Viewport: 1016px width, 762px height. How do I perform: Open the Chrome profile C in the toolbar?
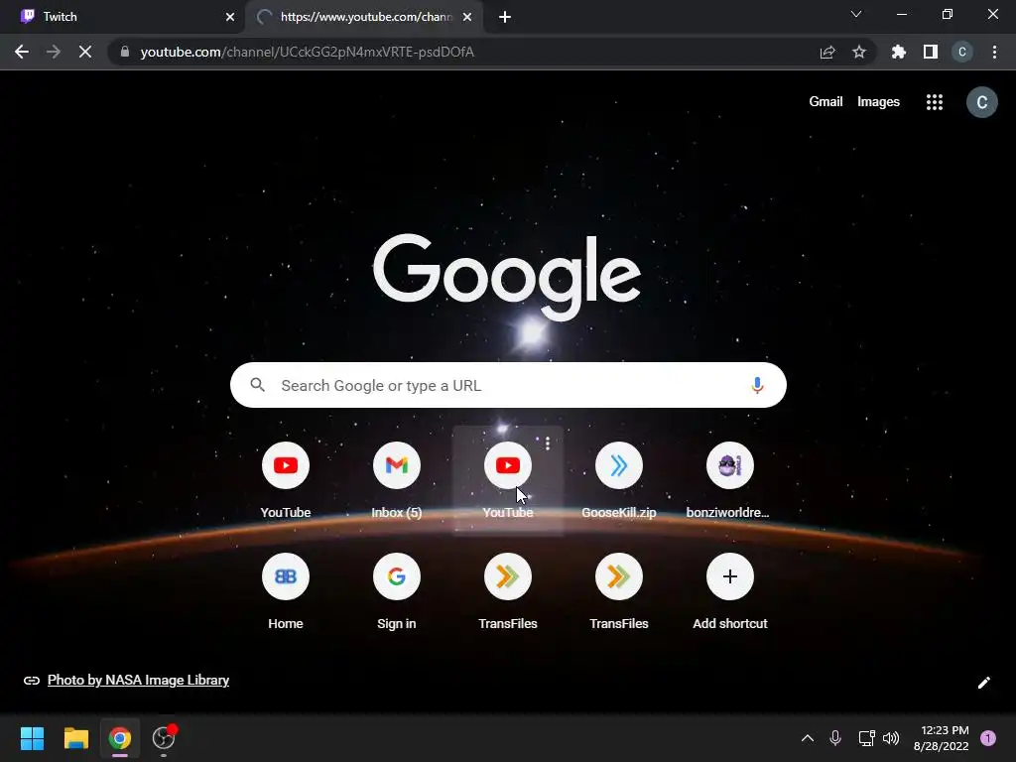pyautogui.click(x=962, y=52)
